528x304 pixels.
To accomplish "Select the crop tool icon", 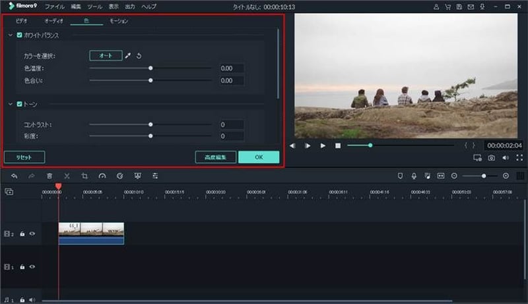I will point(84,176).
